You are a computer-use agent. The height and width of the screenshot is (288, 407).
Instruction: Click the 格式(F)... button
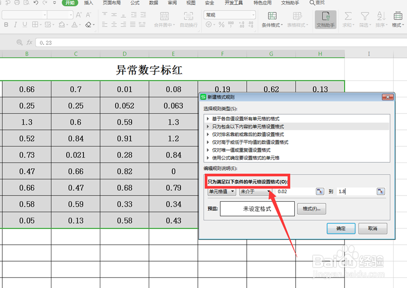[x=311, y=209]
